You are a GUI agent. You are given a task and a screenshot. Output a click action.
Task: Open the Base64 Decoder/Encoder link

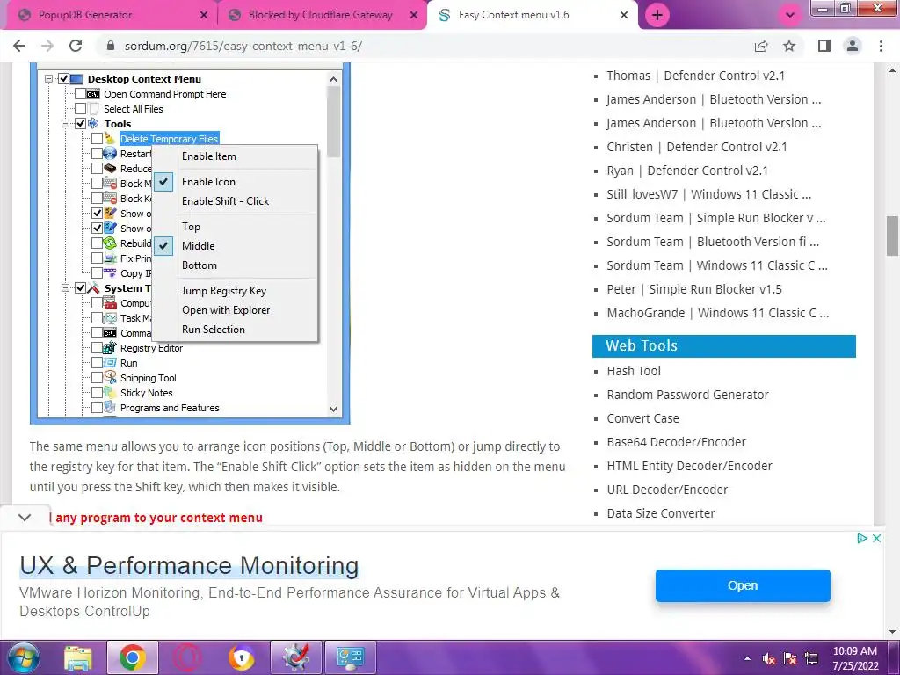(676, 442)
